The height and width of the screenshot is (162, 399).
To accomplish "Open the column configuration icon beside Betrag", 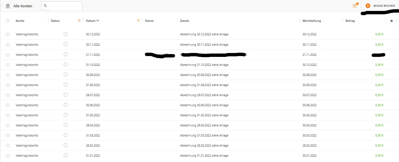I will (391, 21).
